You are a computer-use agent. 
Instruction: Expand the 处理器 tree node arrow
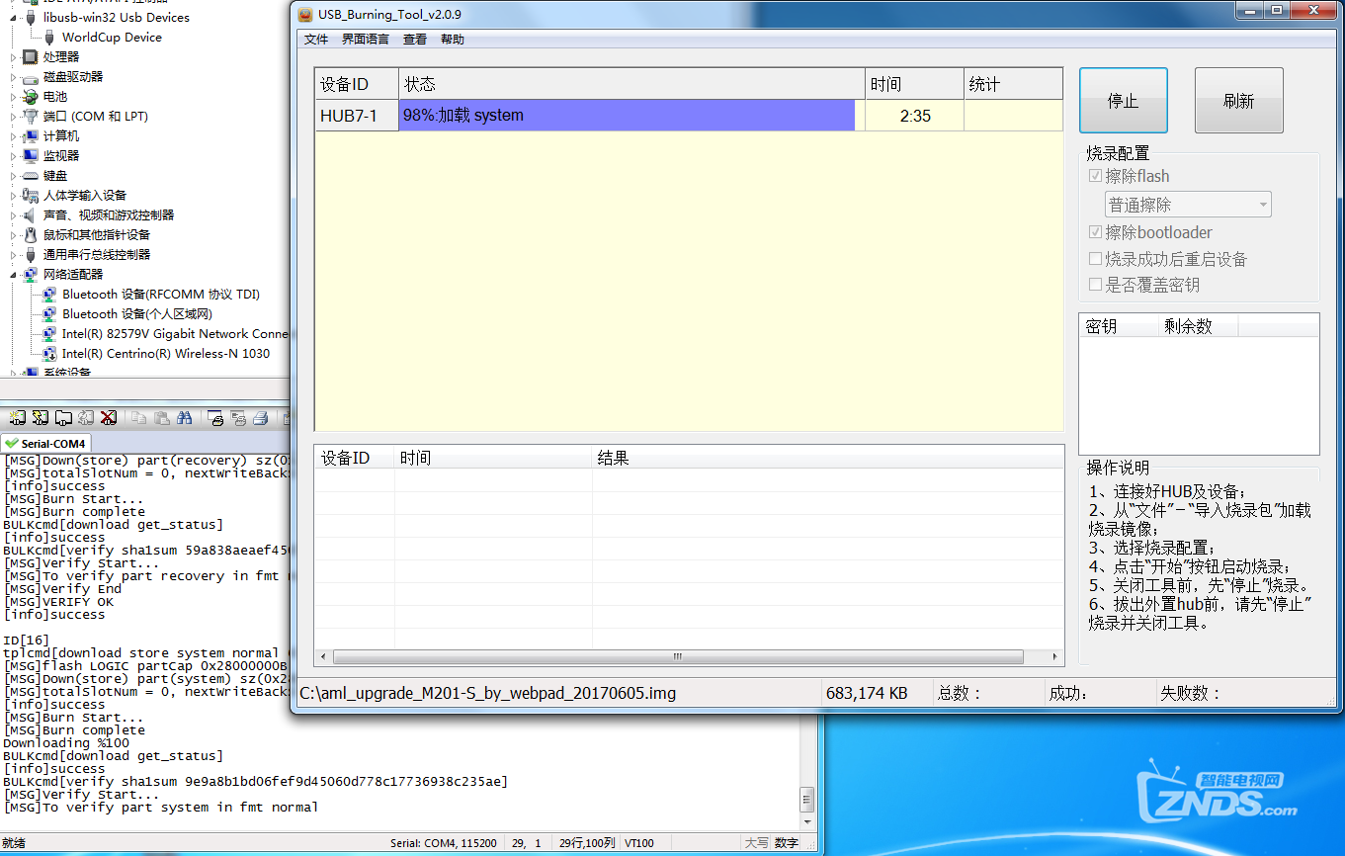click(14, 57)
